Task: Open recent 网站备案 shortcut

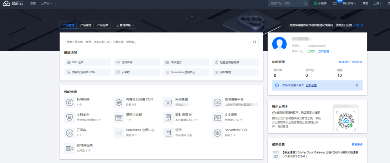Action: tap(235, 72)
